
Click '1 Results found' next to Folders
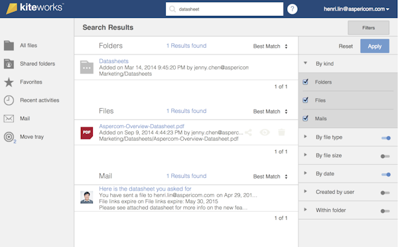pyautogui.click(x=186, y=46)
